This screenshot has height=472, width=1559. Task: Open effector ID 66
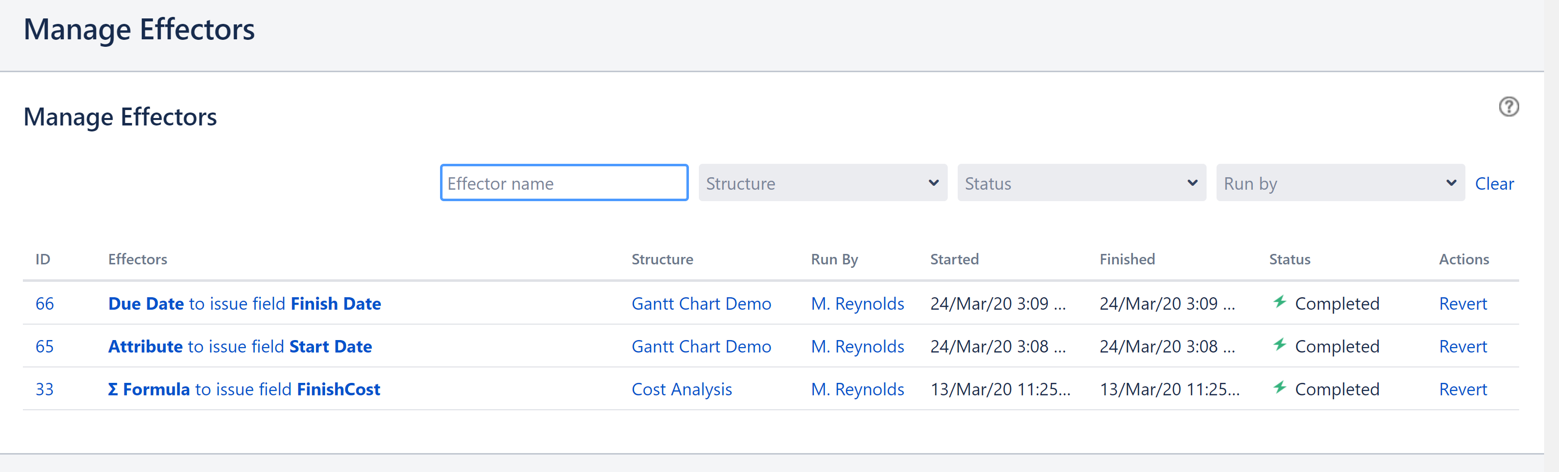[x=45, y=303]
